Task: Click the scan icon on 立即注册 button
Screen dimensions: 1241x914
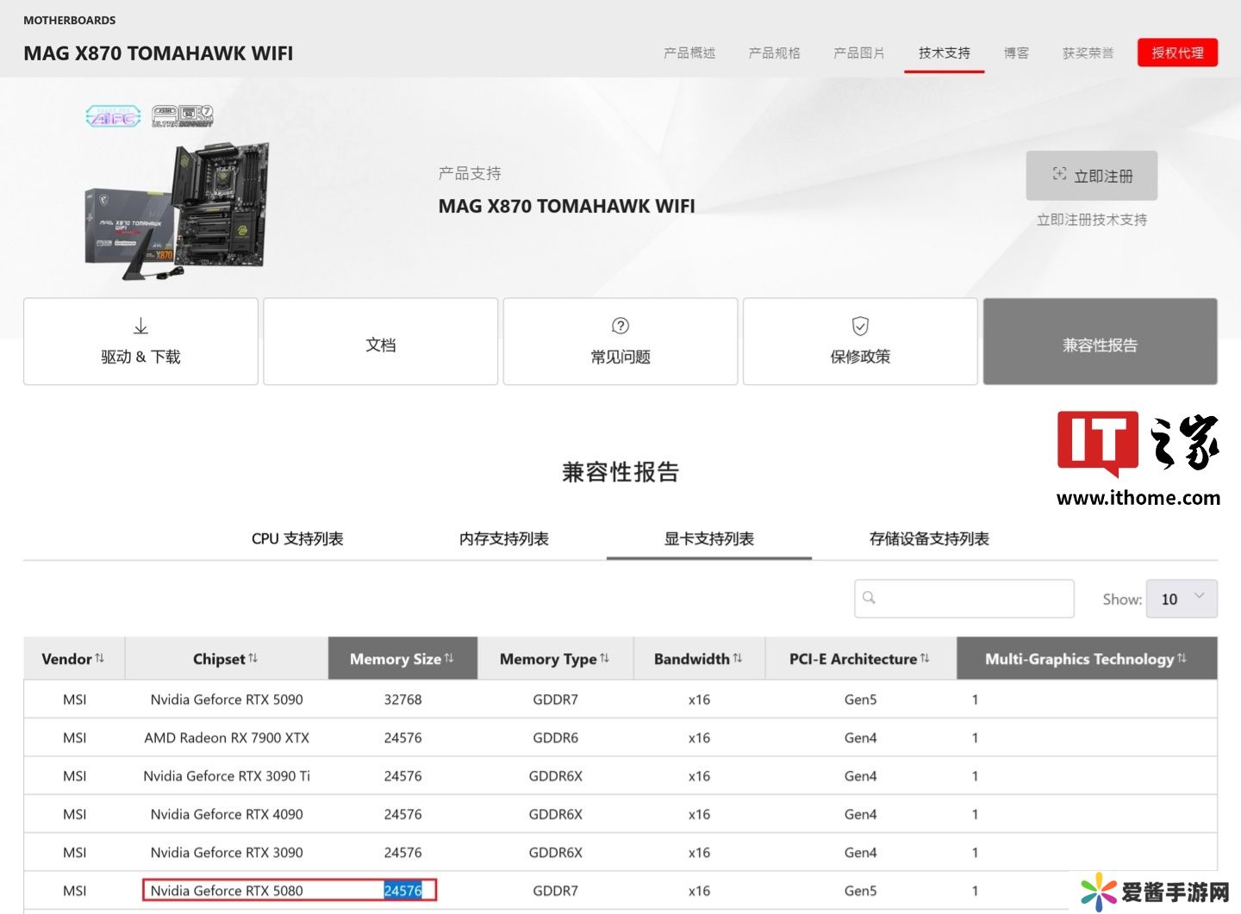Action: point(1059,175)
